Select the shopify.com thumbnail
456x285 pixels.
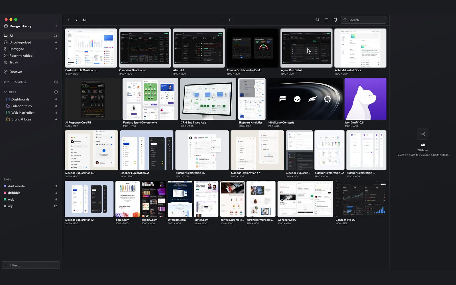154,199
